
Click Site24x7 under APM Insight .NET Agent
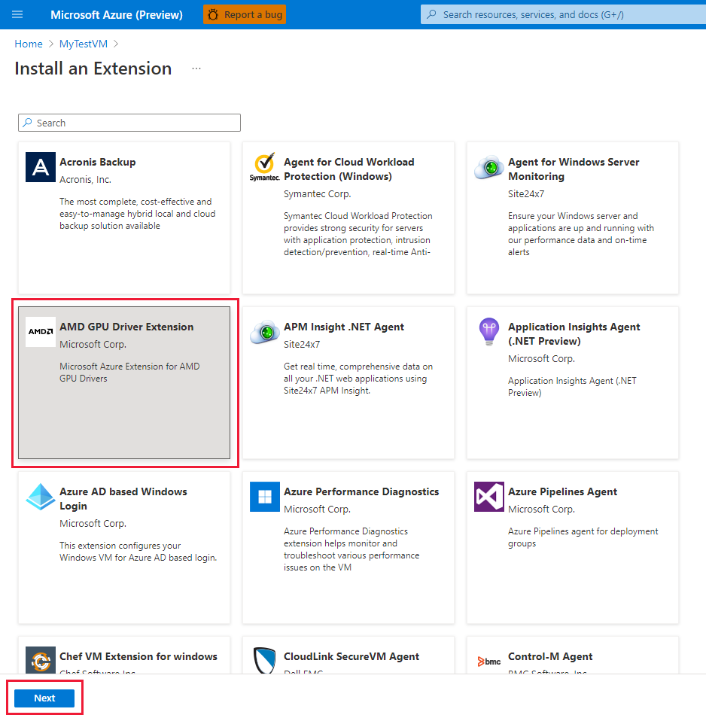[302, 345]
